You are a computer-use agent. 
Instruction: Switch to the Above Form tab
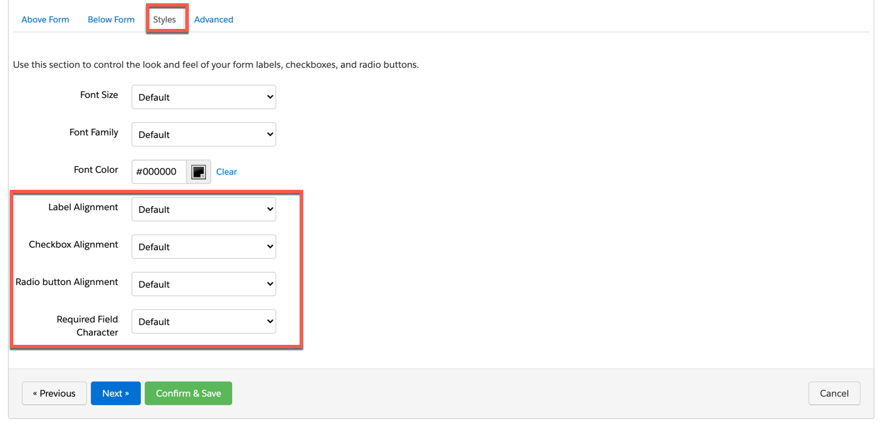tap(45, 20)
